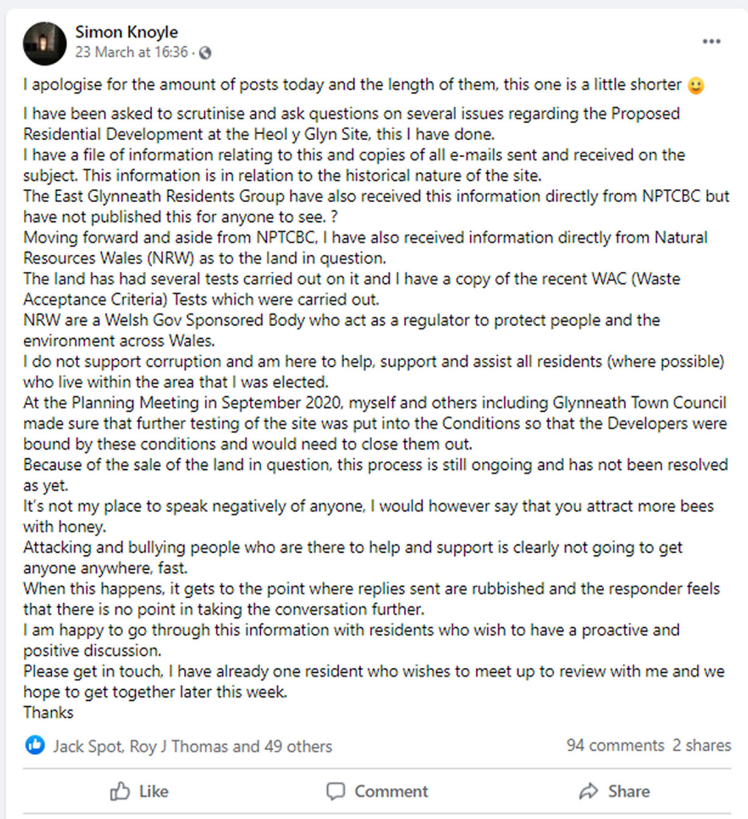
Task: Open Simon Knoyle's profile name link
Action: 127,32
